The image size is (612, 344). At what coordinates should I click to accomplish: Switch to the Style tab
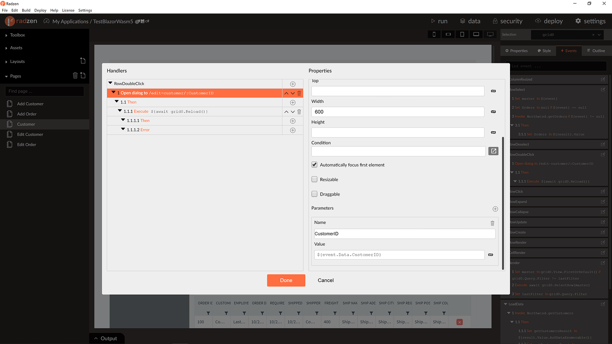pyautogui.click(x=544, y=51)
